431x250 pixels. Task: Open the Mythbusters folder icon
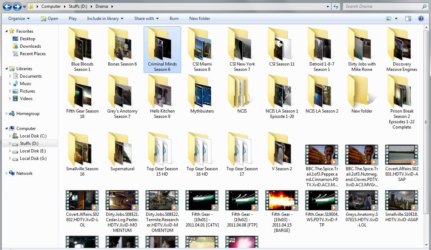tap(202, 92)
